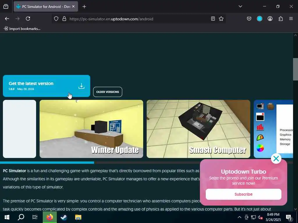This screenshot has height=223, width=298.
Task: Open the Smash Computer screenshot
Action: (198, 129)
